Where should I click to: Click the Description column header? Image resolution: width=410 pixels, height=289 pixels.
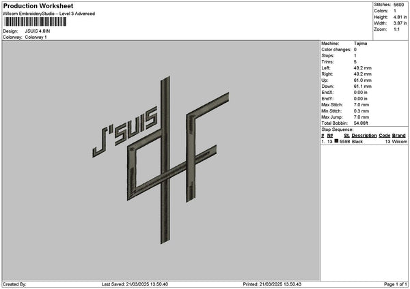(x=364, y=136)
